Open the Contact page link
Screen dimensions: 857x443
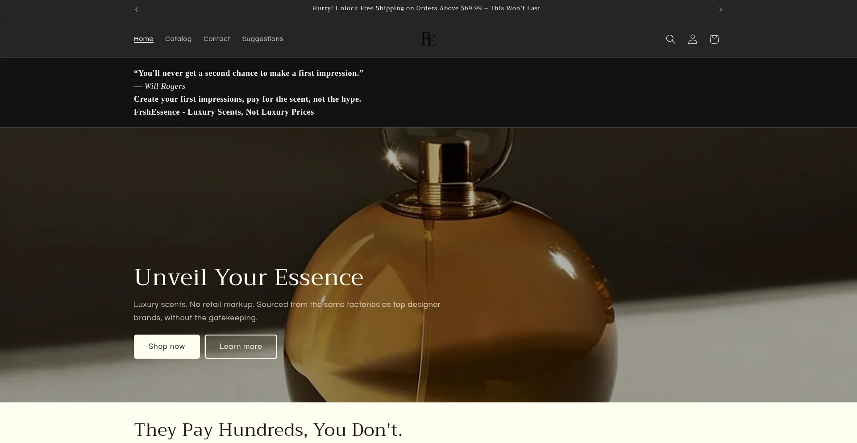(217, 39)
